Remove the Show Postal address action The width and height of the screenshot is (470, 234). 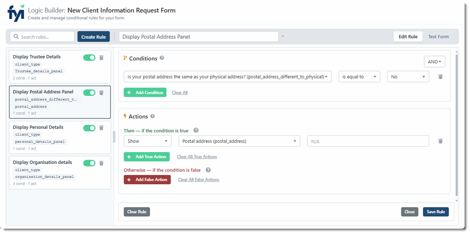click(440, 141)
